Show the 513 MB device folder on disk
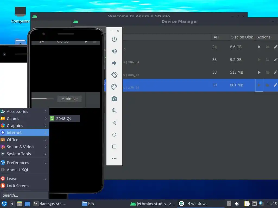This screenshot has height=208, width=278. [x=267, y=72]
